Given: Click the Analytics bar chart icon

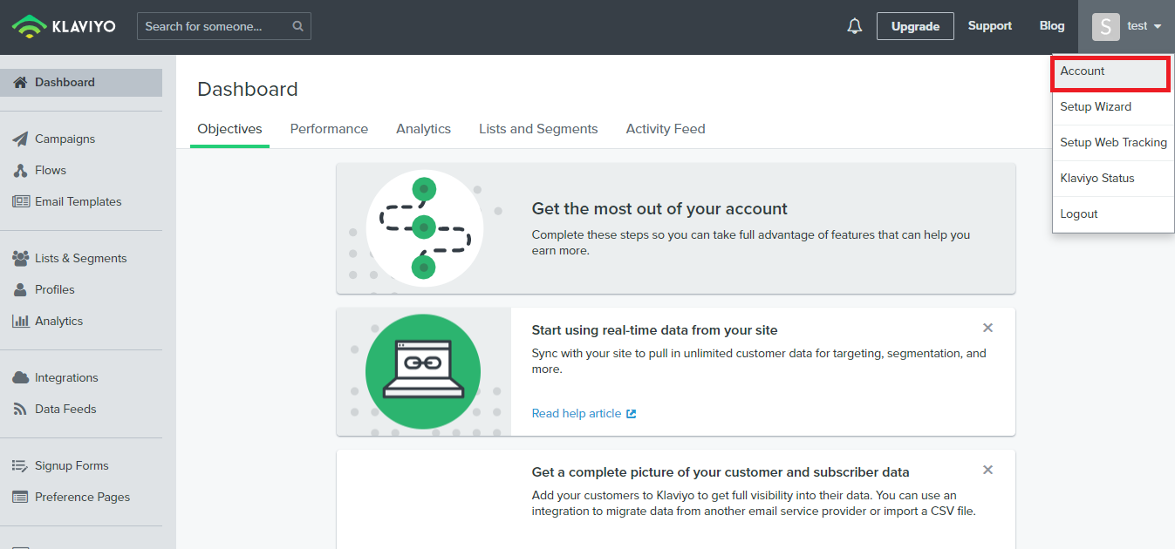Looking at the screenshot, I should [21, 321].
